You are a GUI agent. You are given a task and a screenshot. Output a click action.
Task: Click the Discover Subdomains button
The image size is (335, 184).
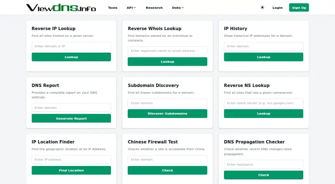click(167, 114)
